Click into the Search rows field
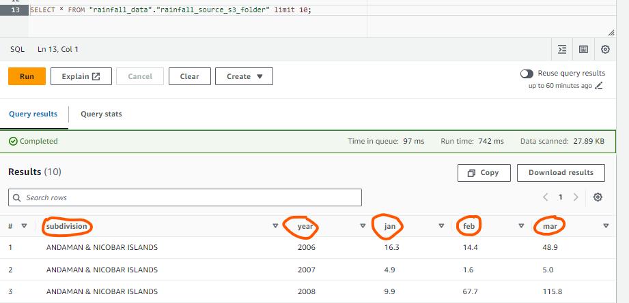 pyautogui.click(x=184, y=197)
